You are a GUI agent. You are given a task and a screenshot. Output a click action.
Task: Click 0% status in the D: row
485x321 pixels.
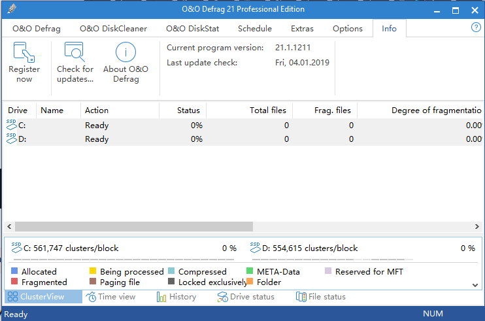pos(196,139)
